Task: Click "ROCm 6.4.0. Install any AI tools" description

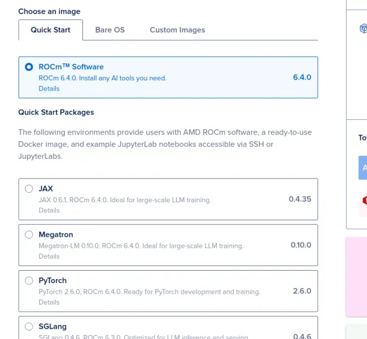Action: [x=103, y=78]
